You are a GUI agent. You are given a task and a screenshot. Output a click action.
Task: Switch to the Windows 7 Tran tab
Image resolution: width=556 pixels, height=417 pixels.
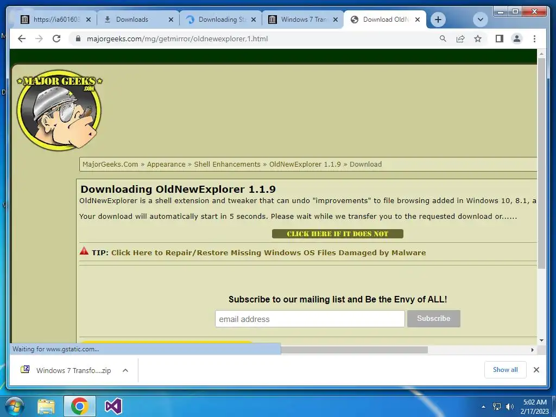(x=303, y=20)
